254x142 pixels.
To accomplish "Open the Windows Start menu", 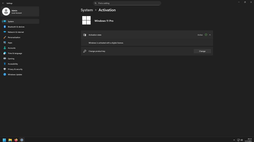I will [x=4, y=140].
